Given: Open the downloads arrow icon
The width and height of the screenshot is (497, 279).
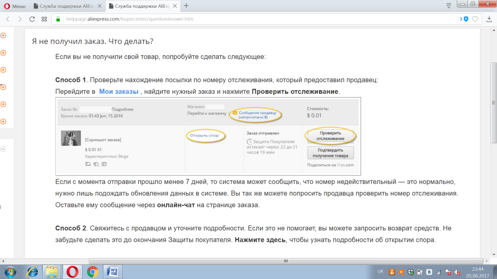Looking at the screenshot, I should [x=488, y=19].
